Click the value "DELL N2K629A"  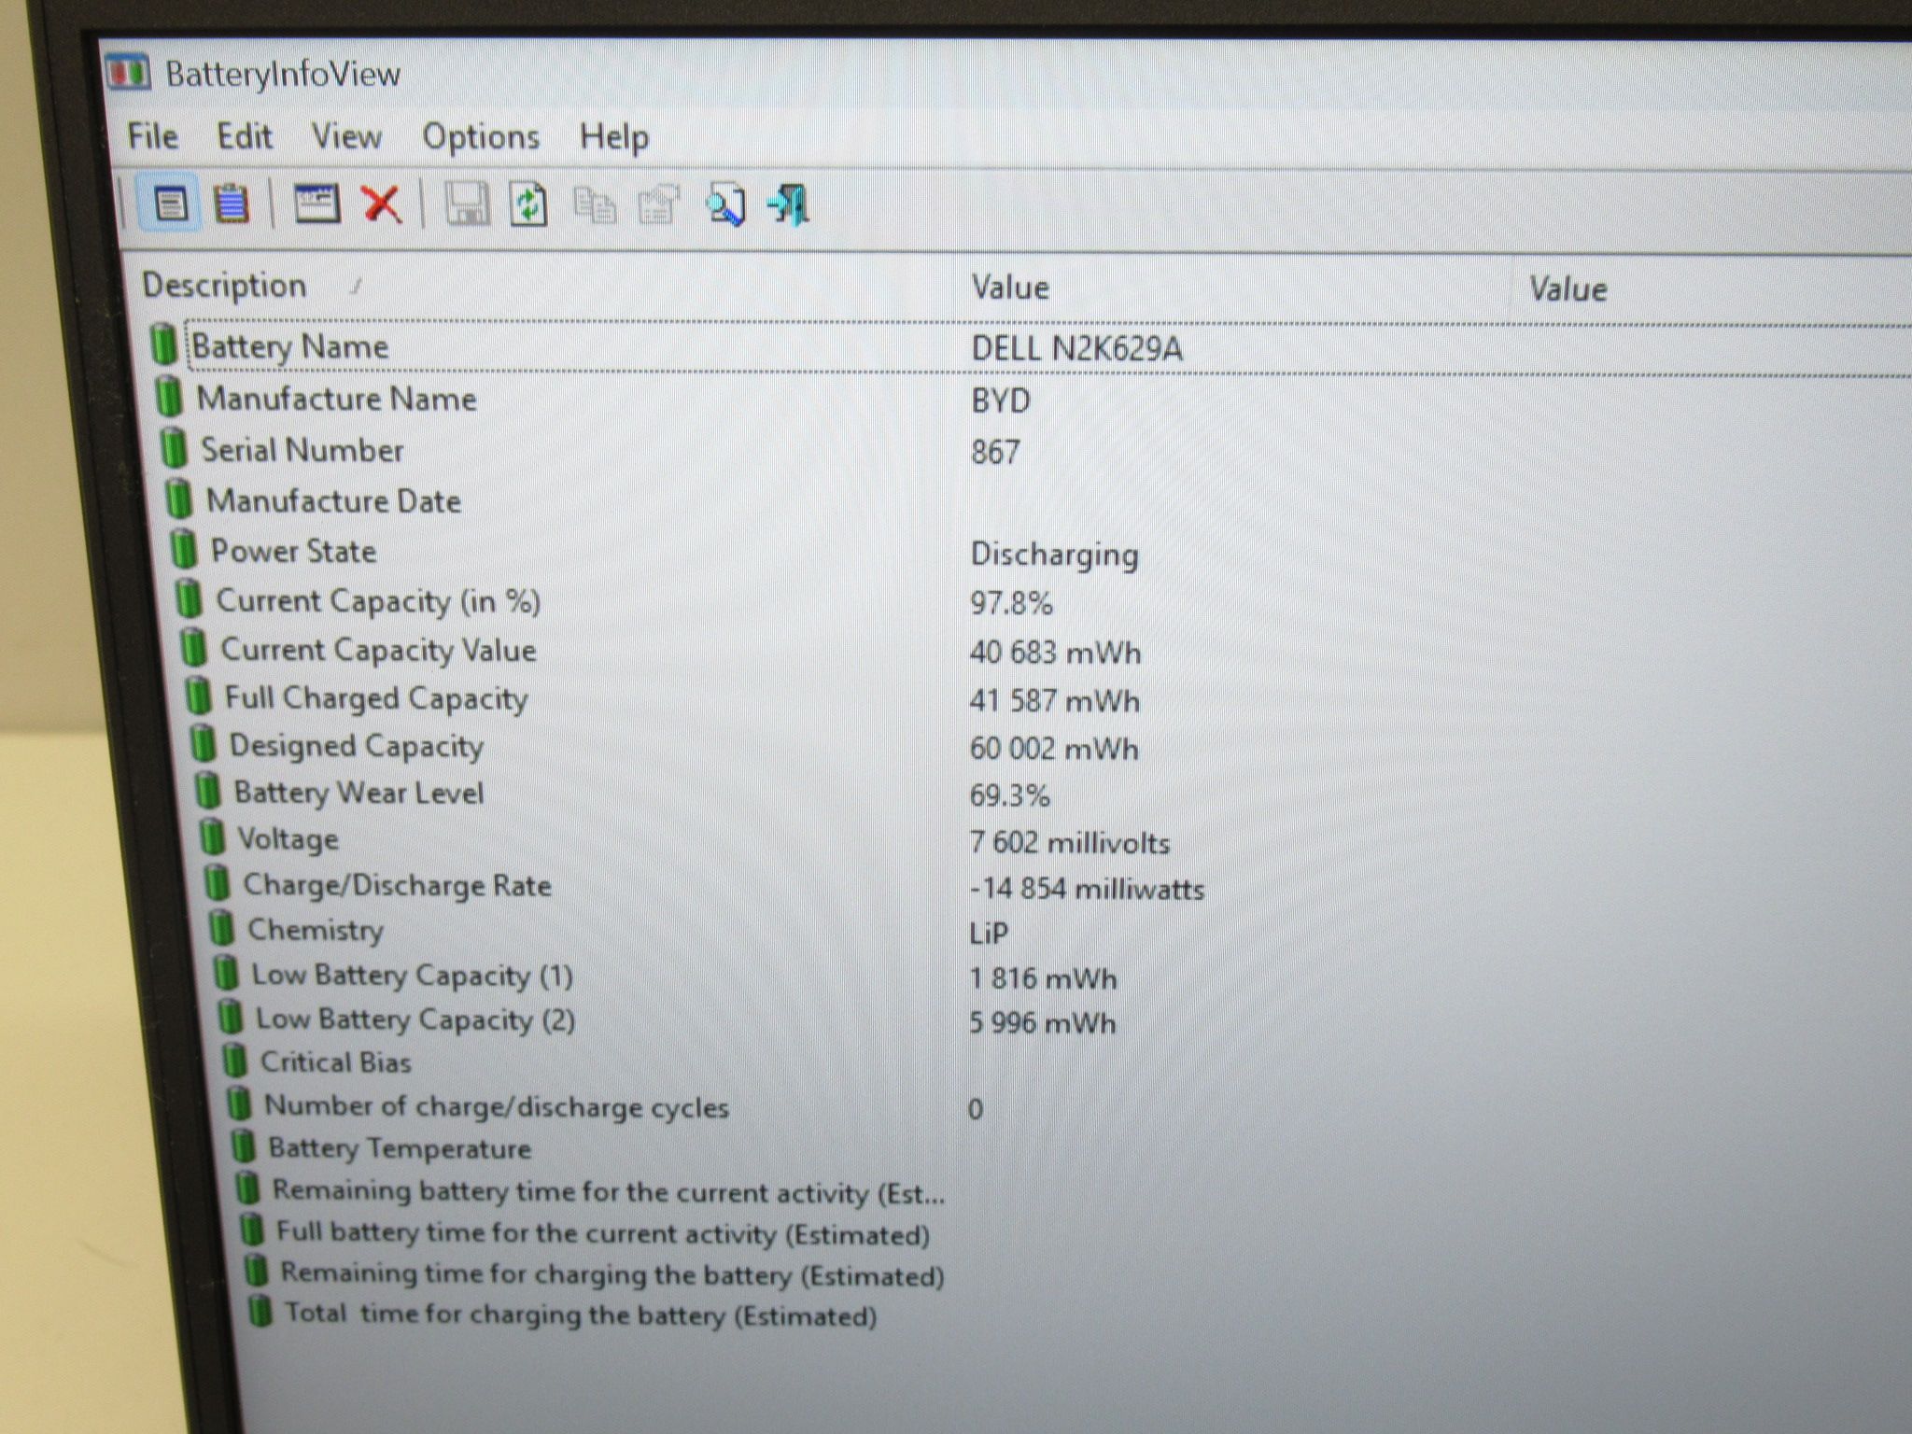[1076, 348]
